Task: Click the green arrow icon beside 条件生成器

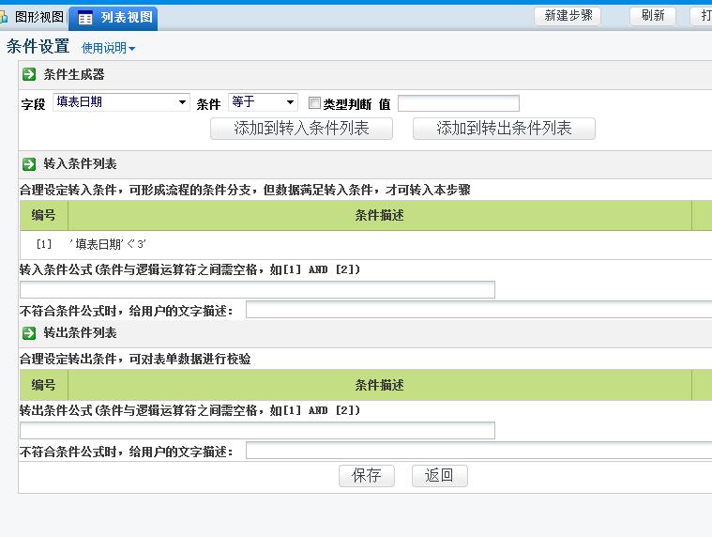Action: click(x=29, y=74)
